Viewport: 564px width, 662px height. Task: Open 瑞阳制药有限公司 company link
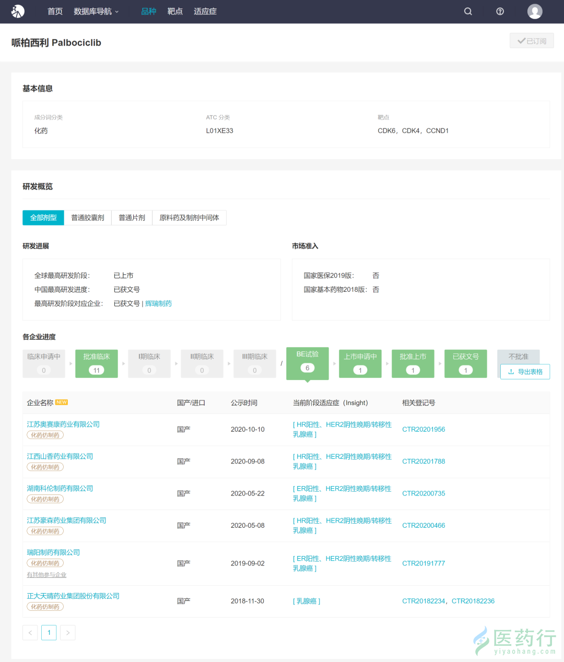pyautogui.click(x=53, y=552)
